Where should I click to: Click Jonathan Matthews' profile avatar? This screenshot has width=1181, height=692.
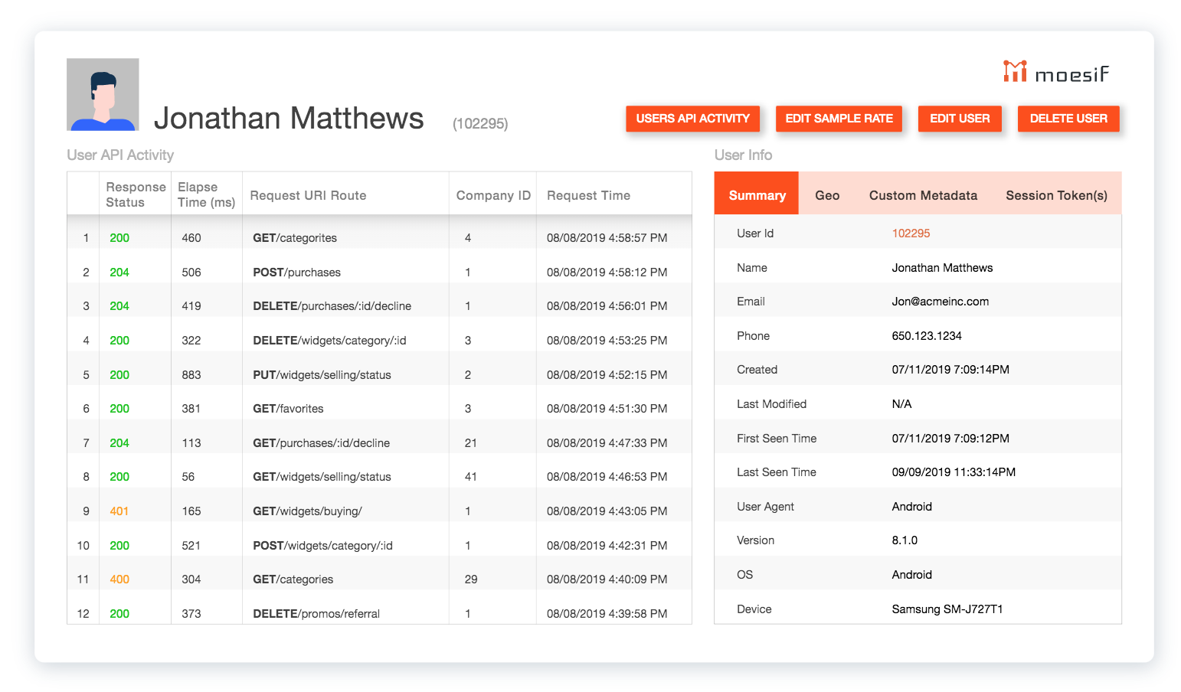(103, 94)
